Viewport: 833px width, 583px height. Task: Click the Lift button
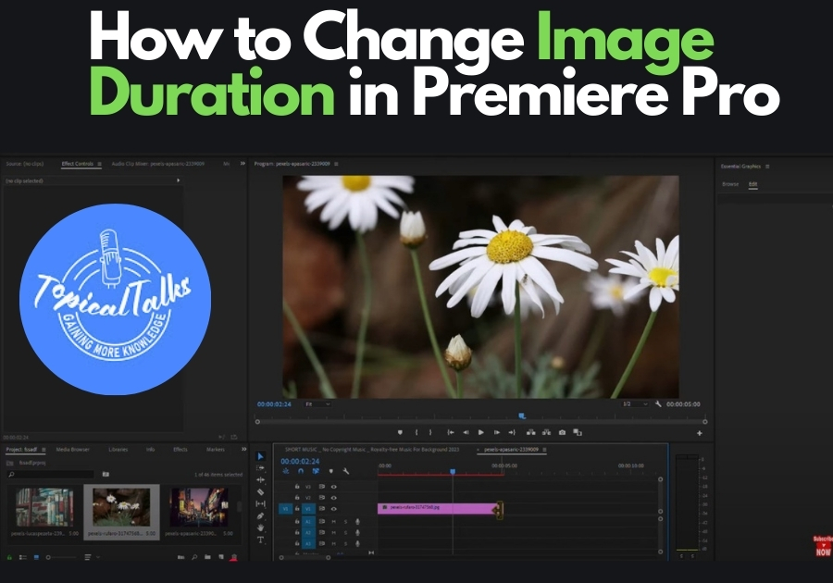[530, 432]
